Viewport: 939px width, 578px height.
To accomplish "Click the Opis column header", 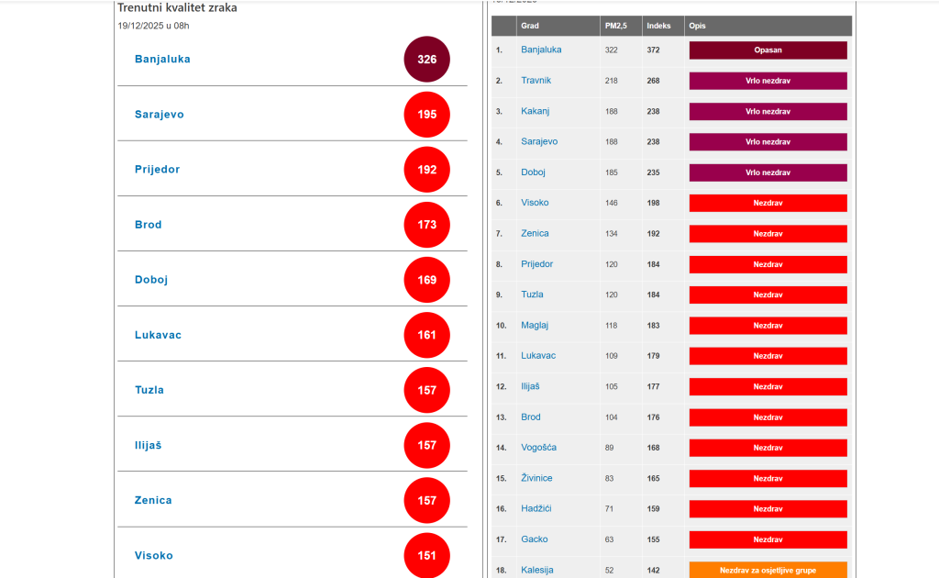I will pyautogui.click(x=698, y=26).
